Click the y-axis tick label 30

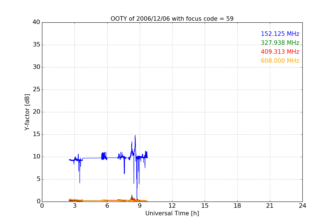click(x=36, y=67)
